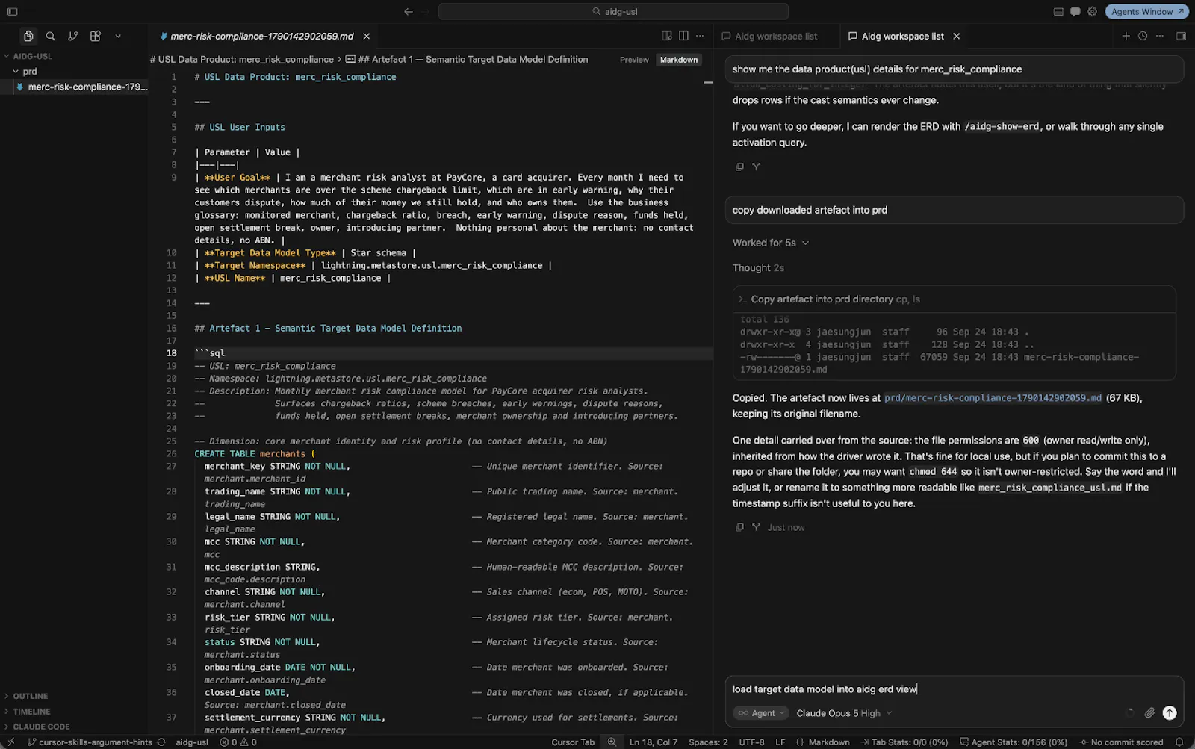
Task: Close the merc-risk-compliance editor tab
Action: click(366, 36)
